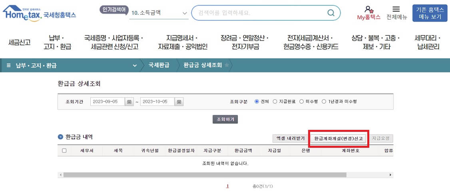Screen dimensions: 450x192
Task: Click 기존 홈택스 메뉴 보기 button
Action: tap(430, 13)
